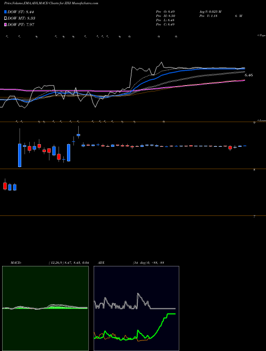Click the 'Avg V: 0.025 M' value

pos(210,11)
